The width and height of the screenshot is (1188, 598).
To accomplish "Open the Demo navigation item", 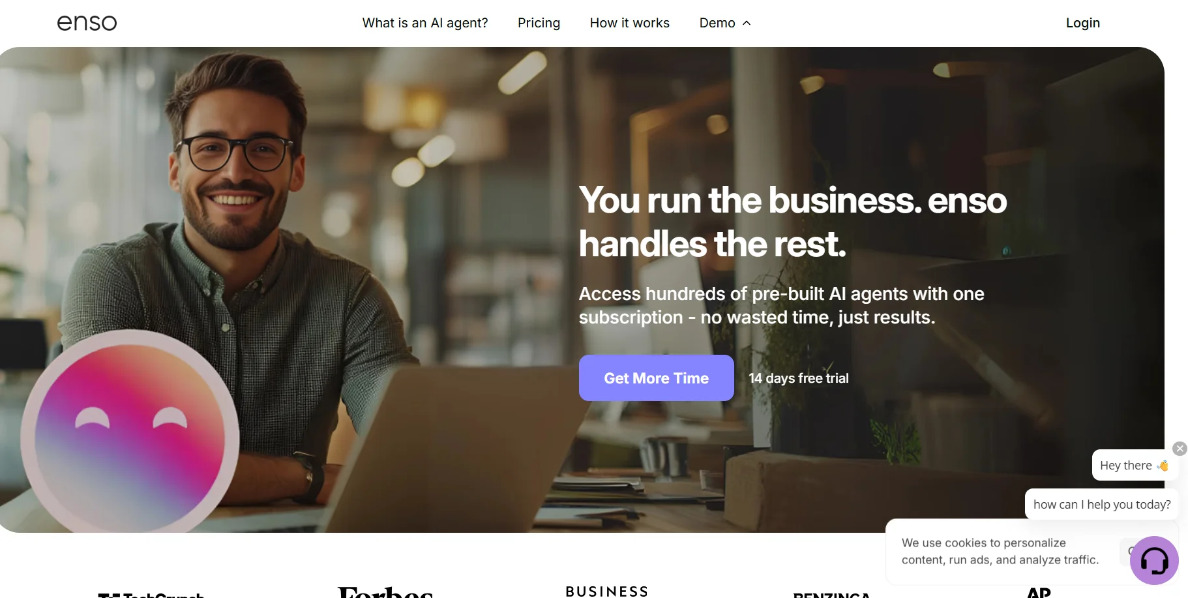I will [x=717, y=23].
